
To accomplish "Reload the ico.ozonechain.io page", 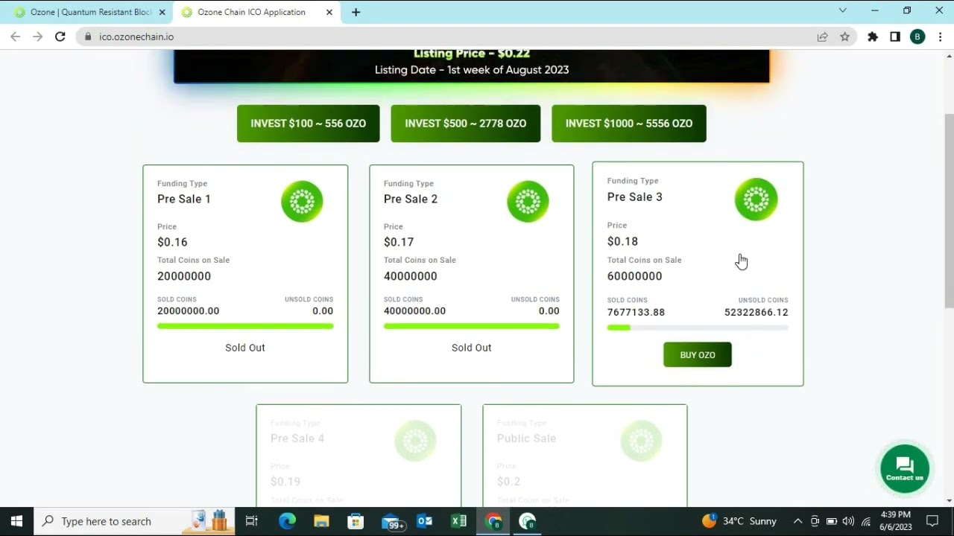I will pos(60,36).
